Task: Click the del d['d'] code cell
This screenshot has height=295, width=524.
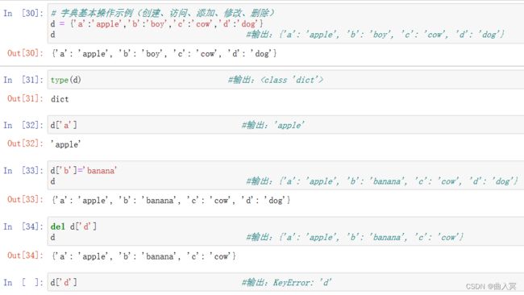Action: coord(285,232)
